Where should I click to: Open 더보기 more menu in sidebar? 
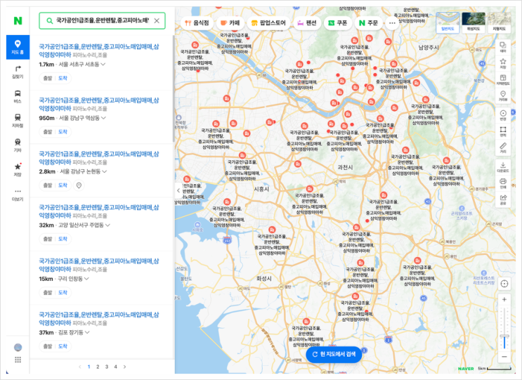(18, 195)
